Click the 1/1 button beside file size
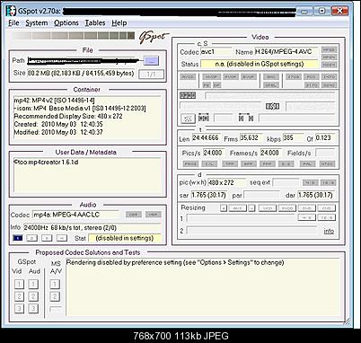This screenshot has width=361, height=343. pyautogui.click(x=152, y=75)
